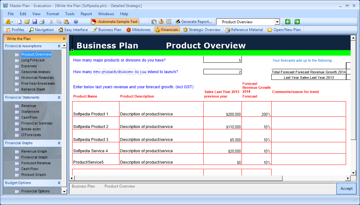
Task: Cut selection with scissors icon
Action: (51, 22)
